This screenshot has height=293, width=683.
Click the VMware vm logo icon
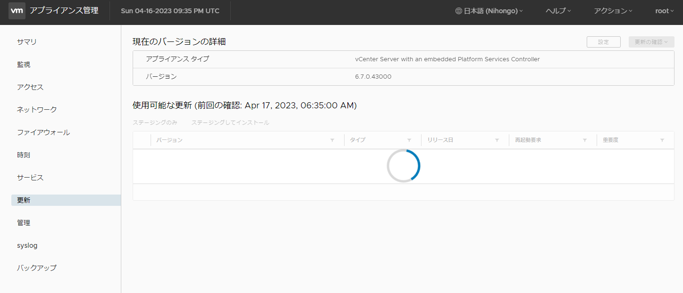pyautogui.click(x=17, y=10)
